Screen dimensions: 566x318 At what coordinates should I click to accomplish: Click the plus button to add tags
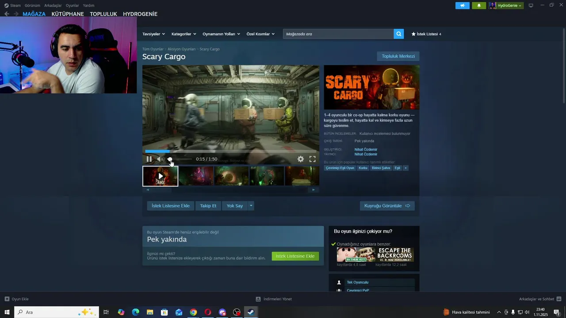(x=405, y=168)
